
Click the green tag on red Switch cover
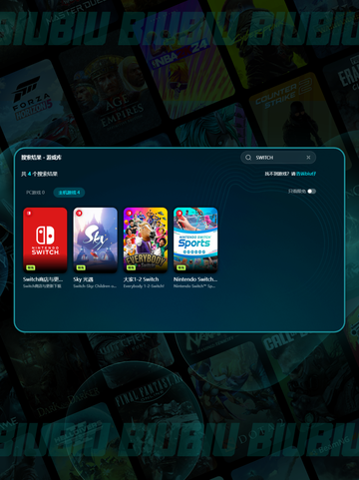click(31, 267)
